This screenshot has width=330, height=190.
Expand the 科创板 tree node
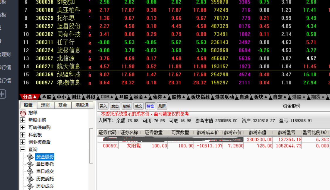coord(23,135)
